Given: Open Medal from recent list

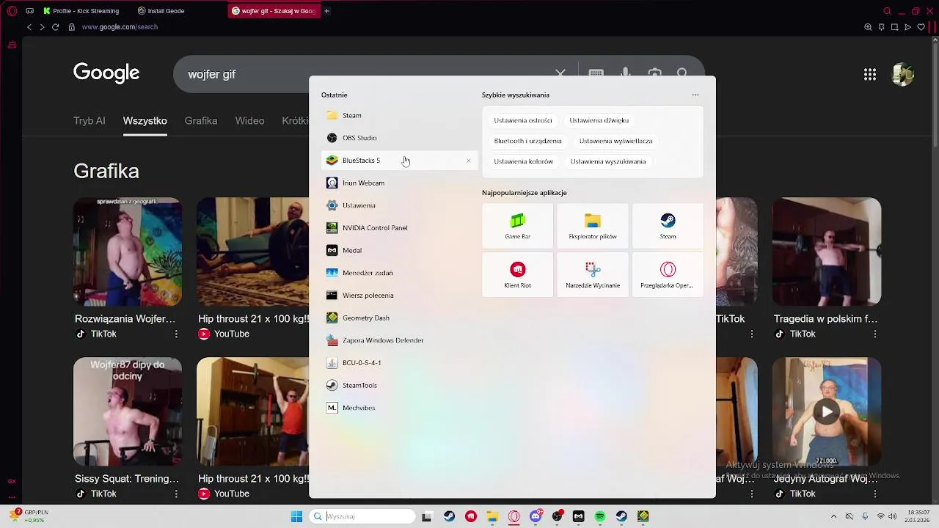Looking at the screenshot, I should click(400, 250).
